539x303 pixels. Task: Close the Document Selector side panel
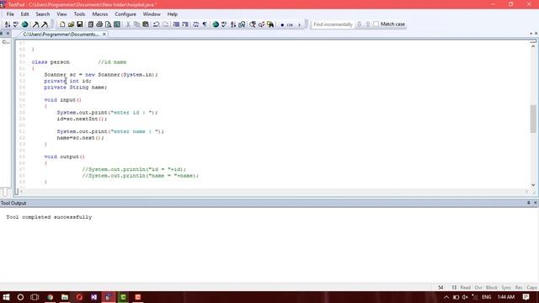click(8, 34)
